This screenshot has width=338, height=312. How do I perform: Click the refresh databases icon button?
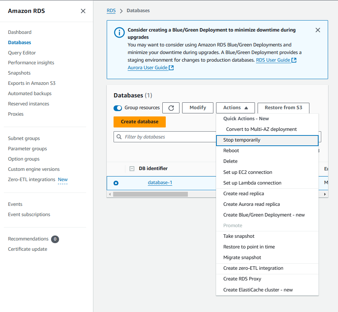click(x=171, y=108)
